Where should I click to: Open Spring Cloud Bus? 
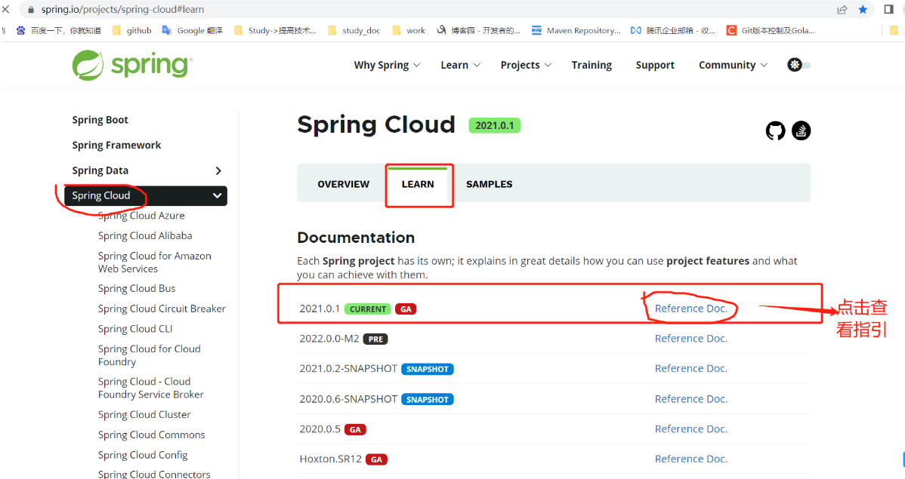pos(137,288)
